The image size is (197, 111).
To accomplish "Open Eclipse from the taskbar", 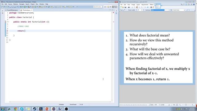I will click(x=54, y=109).
